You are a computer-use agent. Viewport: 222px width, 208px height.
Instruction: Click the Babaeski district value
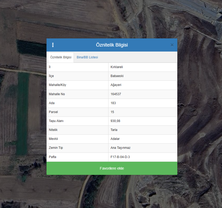[117, 76]
